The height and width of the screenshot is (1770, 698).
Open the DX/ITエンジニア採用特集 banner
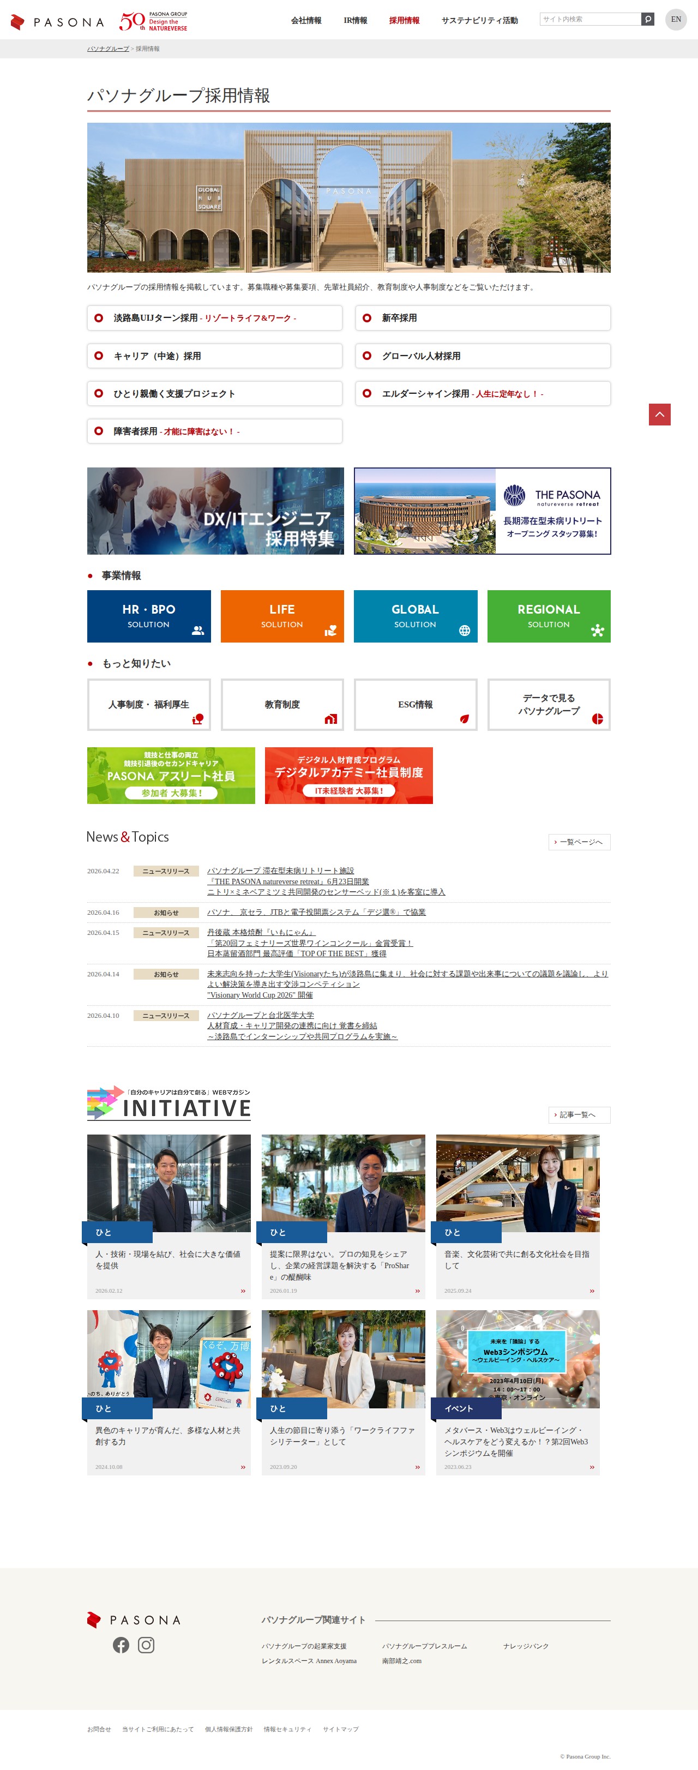216,511
